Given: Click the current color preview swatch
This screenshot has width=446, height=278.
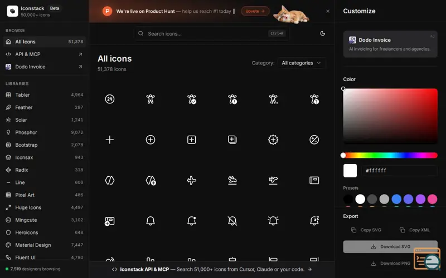Looking at the screenshot, I should [350, 171].
